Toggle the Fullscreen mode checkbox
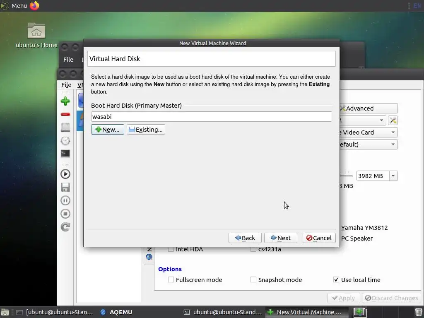This screenshot has height=318, width=424. click(171, 279)
